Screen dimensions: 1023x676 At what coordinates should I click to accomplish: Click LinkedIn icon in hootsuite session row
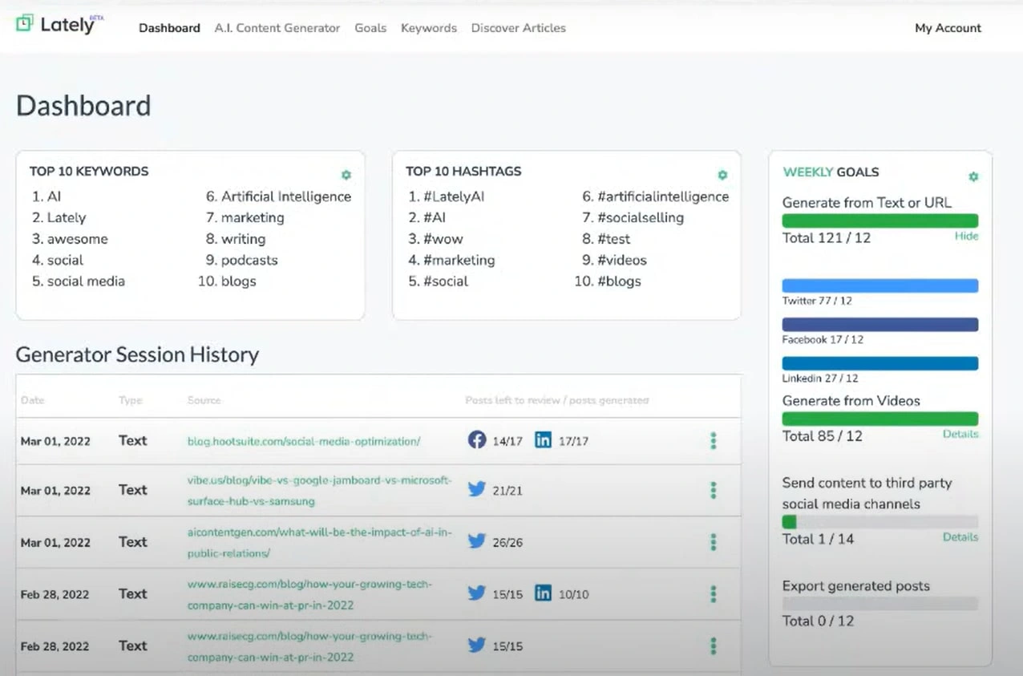pyautogui.click(x=543, y=439)
